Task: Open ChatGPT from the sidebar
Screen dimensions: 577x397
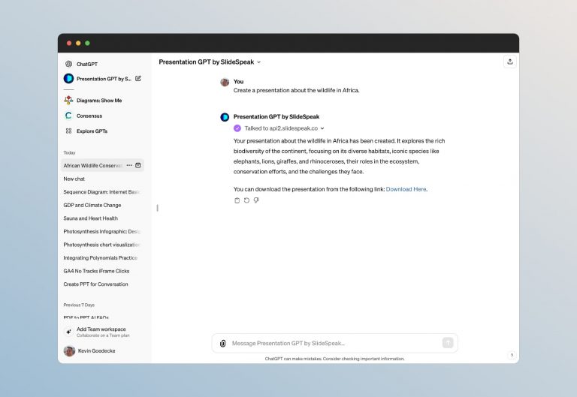Action: click(87, 64)
